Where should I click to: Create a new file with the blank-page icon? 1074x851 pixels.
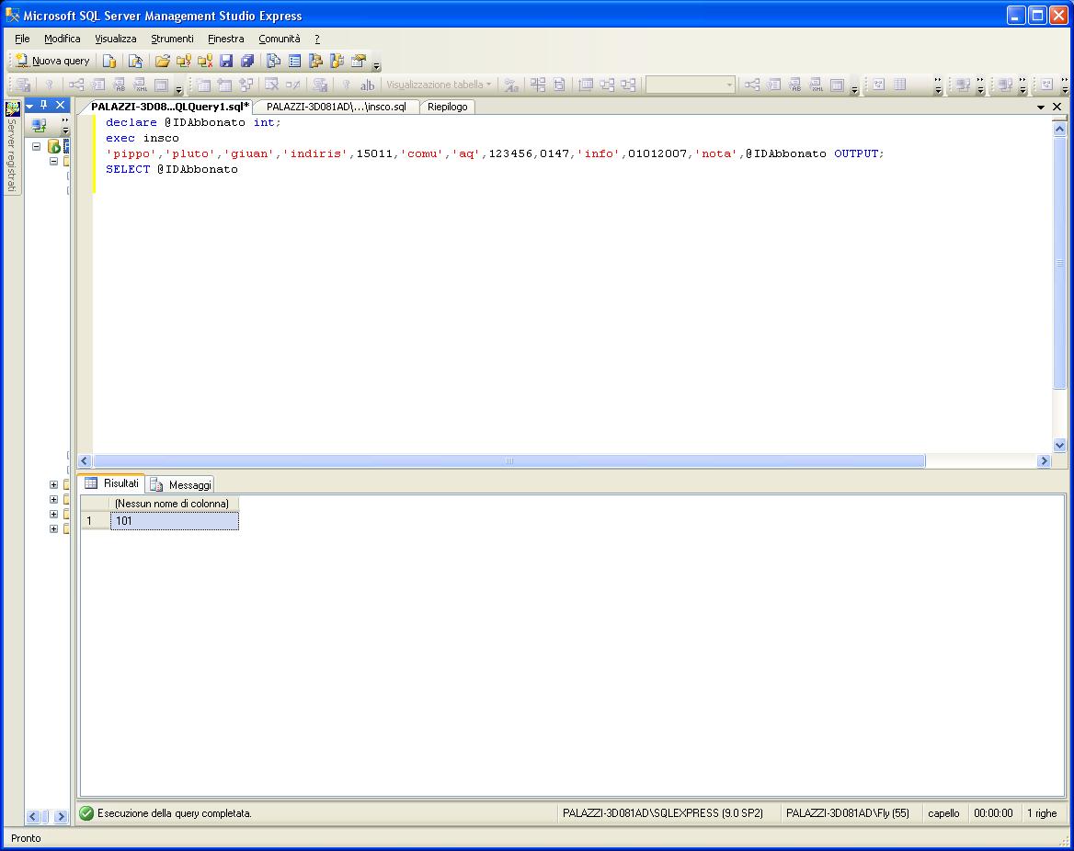109,61
